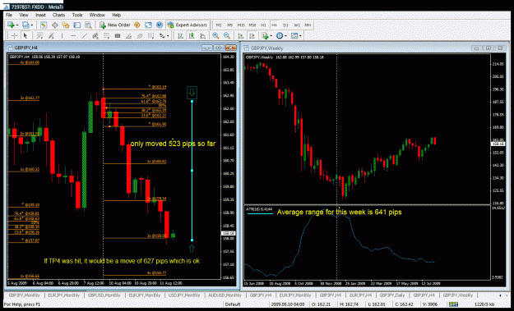
Task: Toggle the Expert Advisors button
Action: (188, 25)
